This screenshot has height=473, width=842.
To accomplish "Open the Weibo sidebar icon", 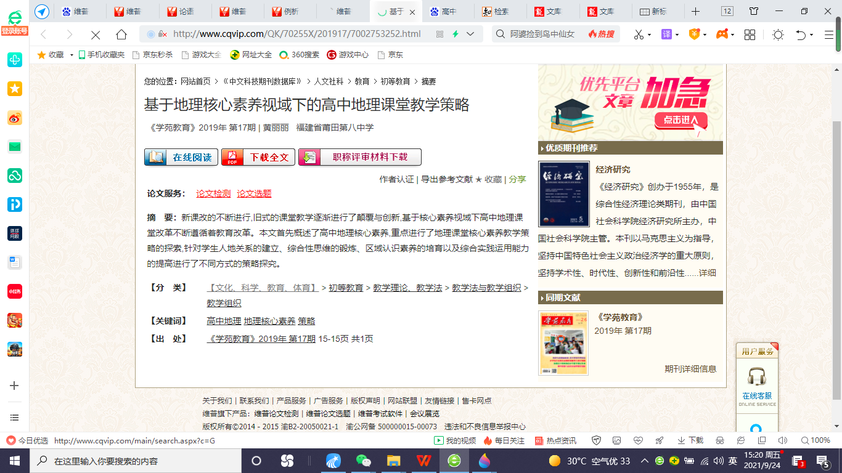I will pos(15,118).
